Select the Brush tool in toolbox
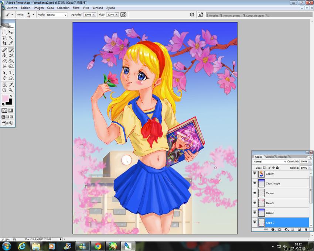314x251 pixels. (11, 50)
